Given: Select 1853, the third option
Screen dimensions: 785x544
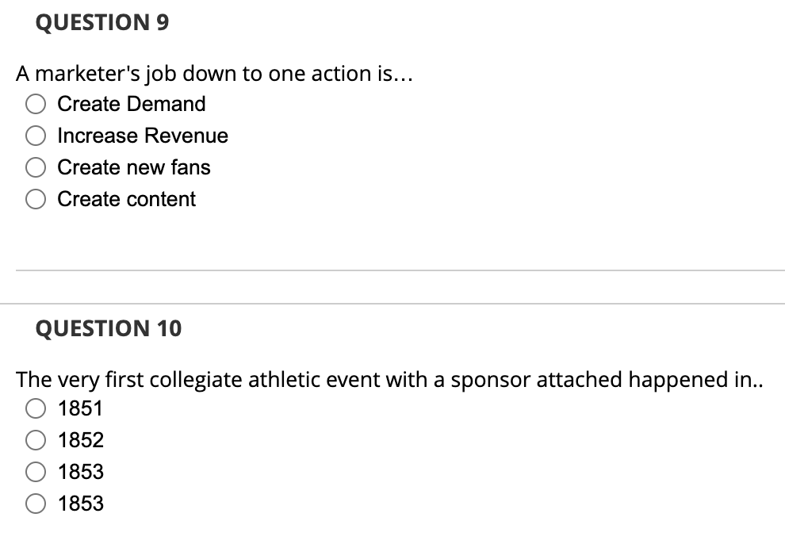Looking at the screenshot, I should tap(35, 472).
